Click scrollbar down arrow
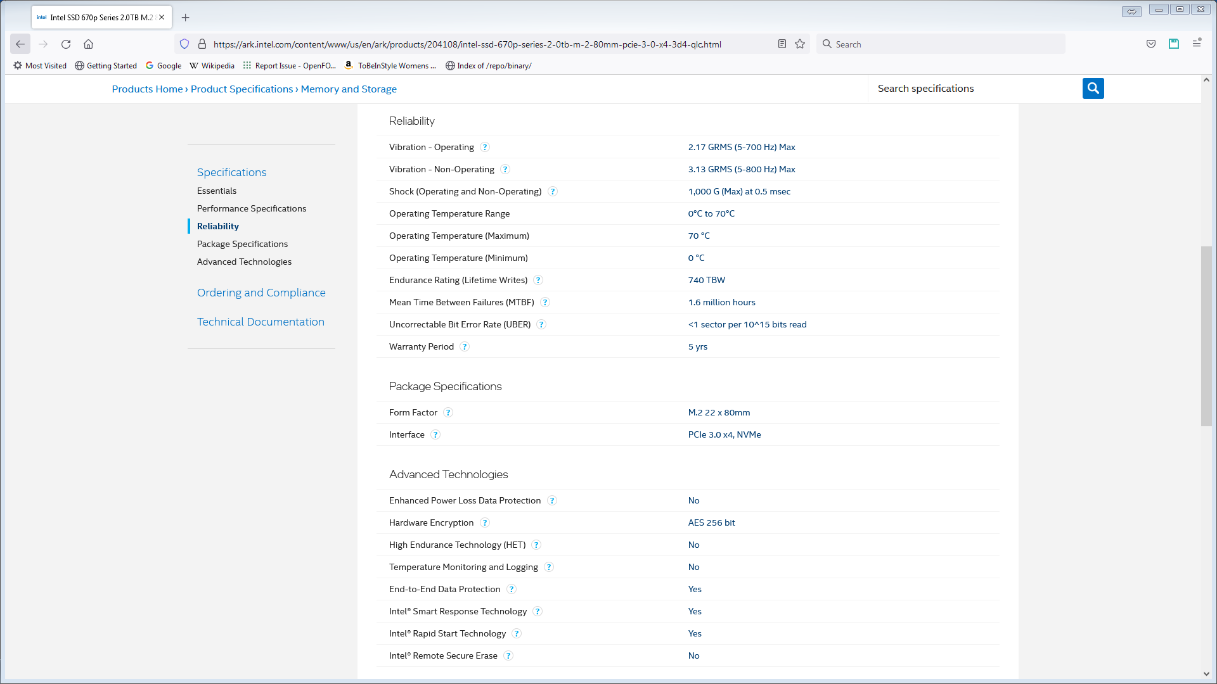 click(1206, 674)
